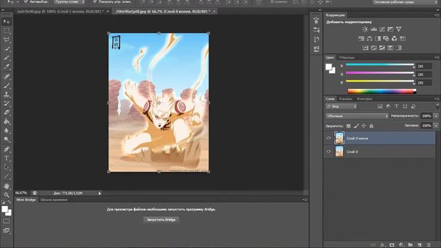Hide the Слой 0 layer
The width and height of the screenshot is (441, 248).
point(329,152)
